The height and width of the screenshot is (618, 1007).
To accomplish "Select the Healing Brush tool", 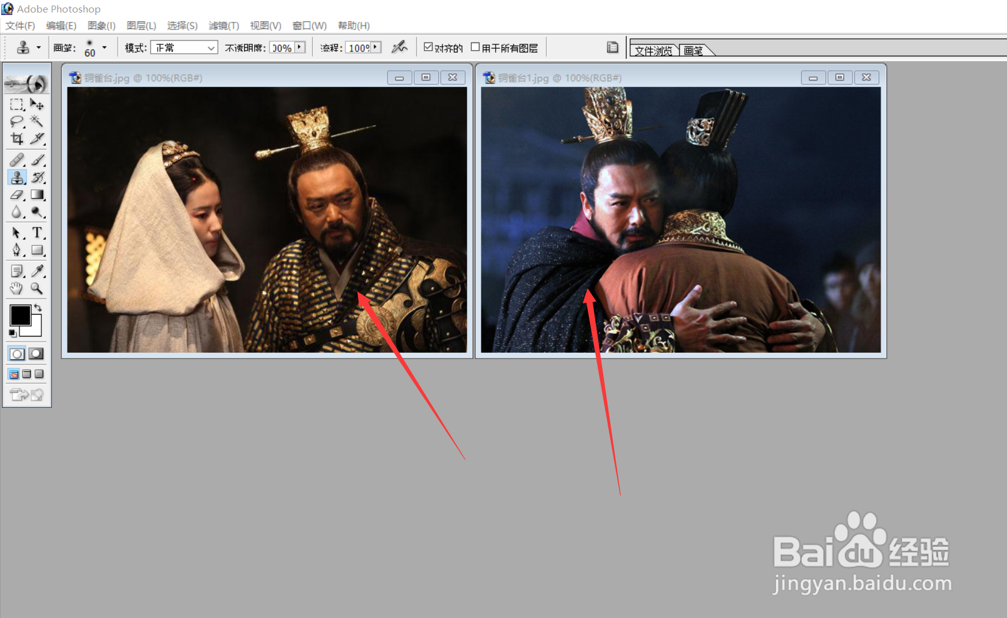I will pos(17,160).
